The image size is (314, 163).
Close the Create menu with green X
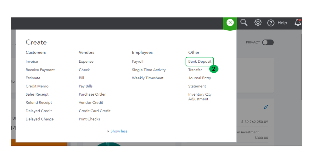tap(230, 23)
